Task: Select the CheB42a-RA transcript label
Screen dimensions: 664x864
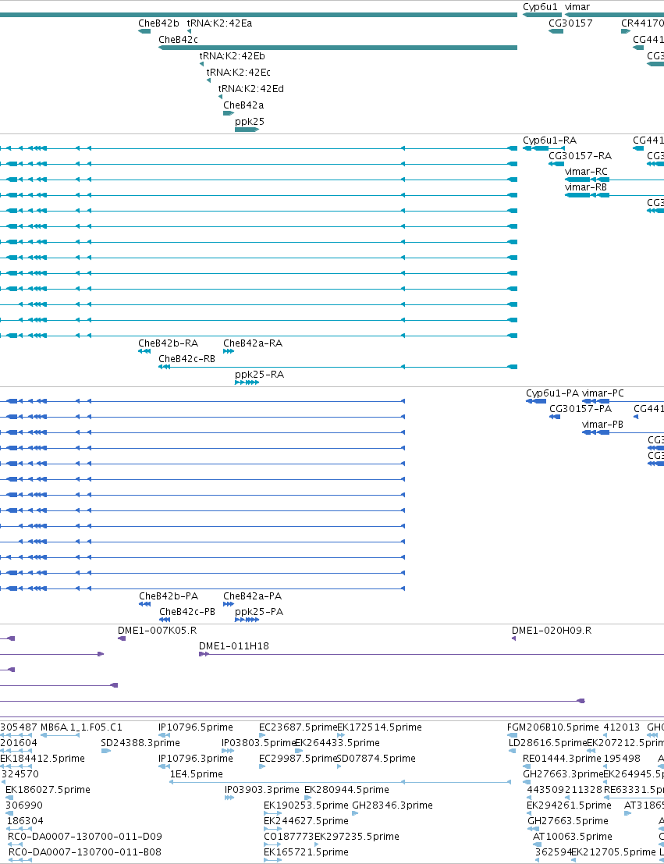Action: coord(252,343)
